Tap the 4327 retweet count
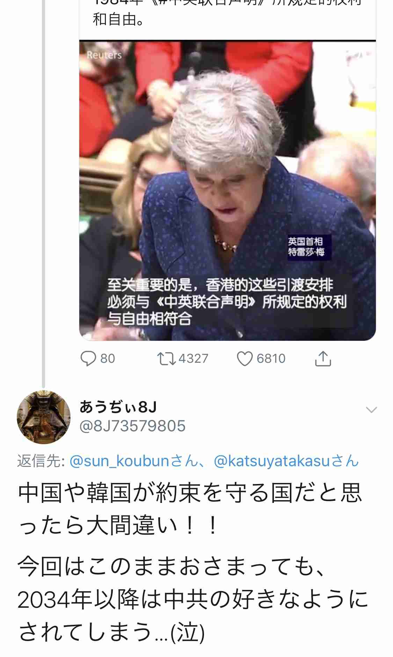Screen dimensions: 393x657 click(x=193, y=359)
